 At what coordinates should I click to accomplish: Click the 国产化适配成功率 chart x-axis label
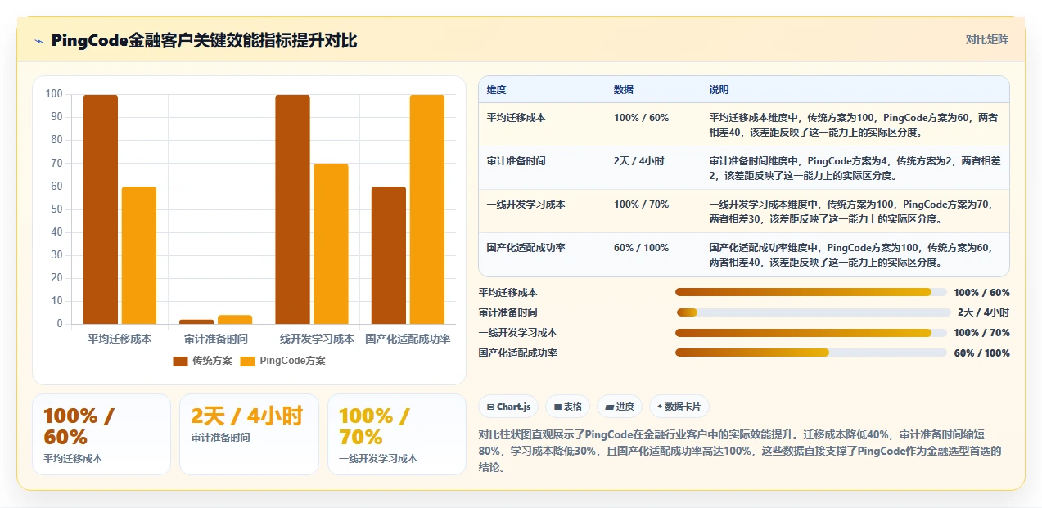pyautogui.click(x=408, y=339)
